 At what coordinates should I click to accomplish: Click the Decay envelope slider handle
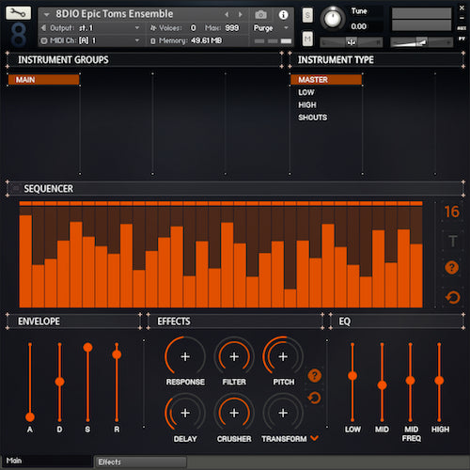click(x=59, y=382)
